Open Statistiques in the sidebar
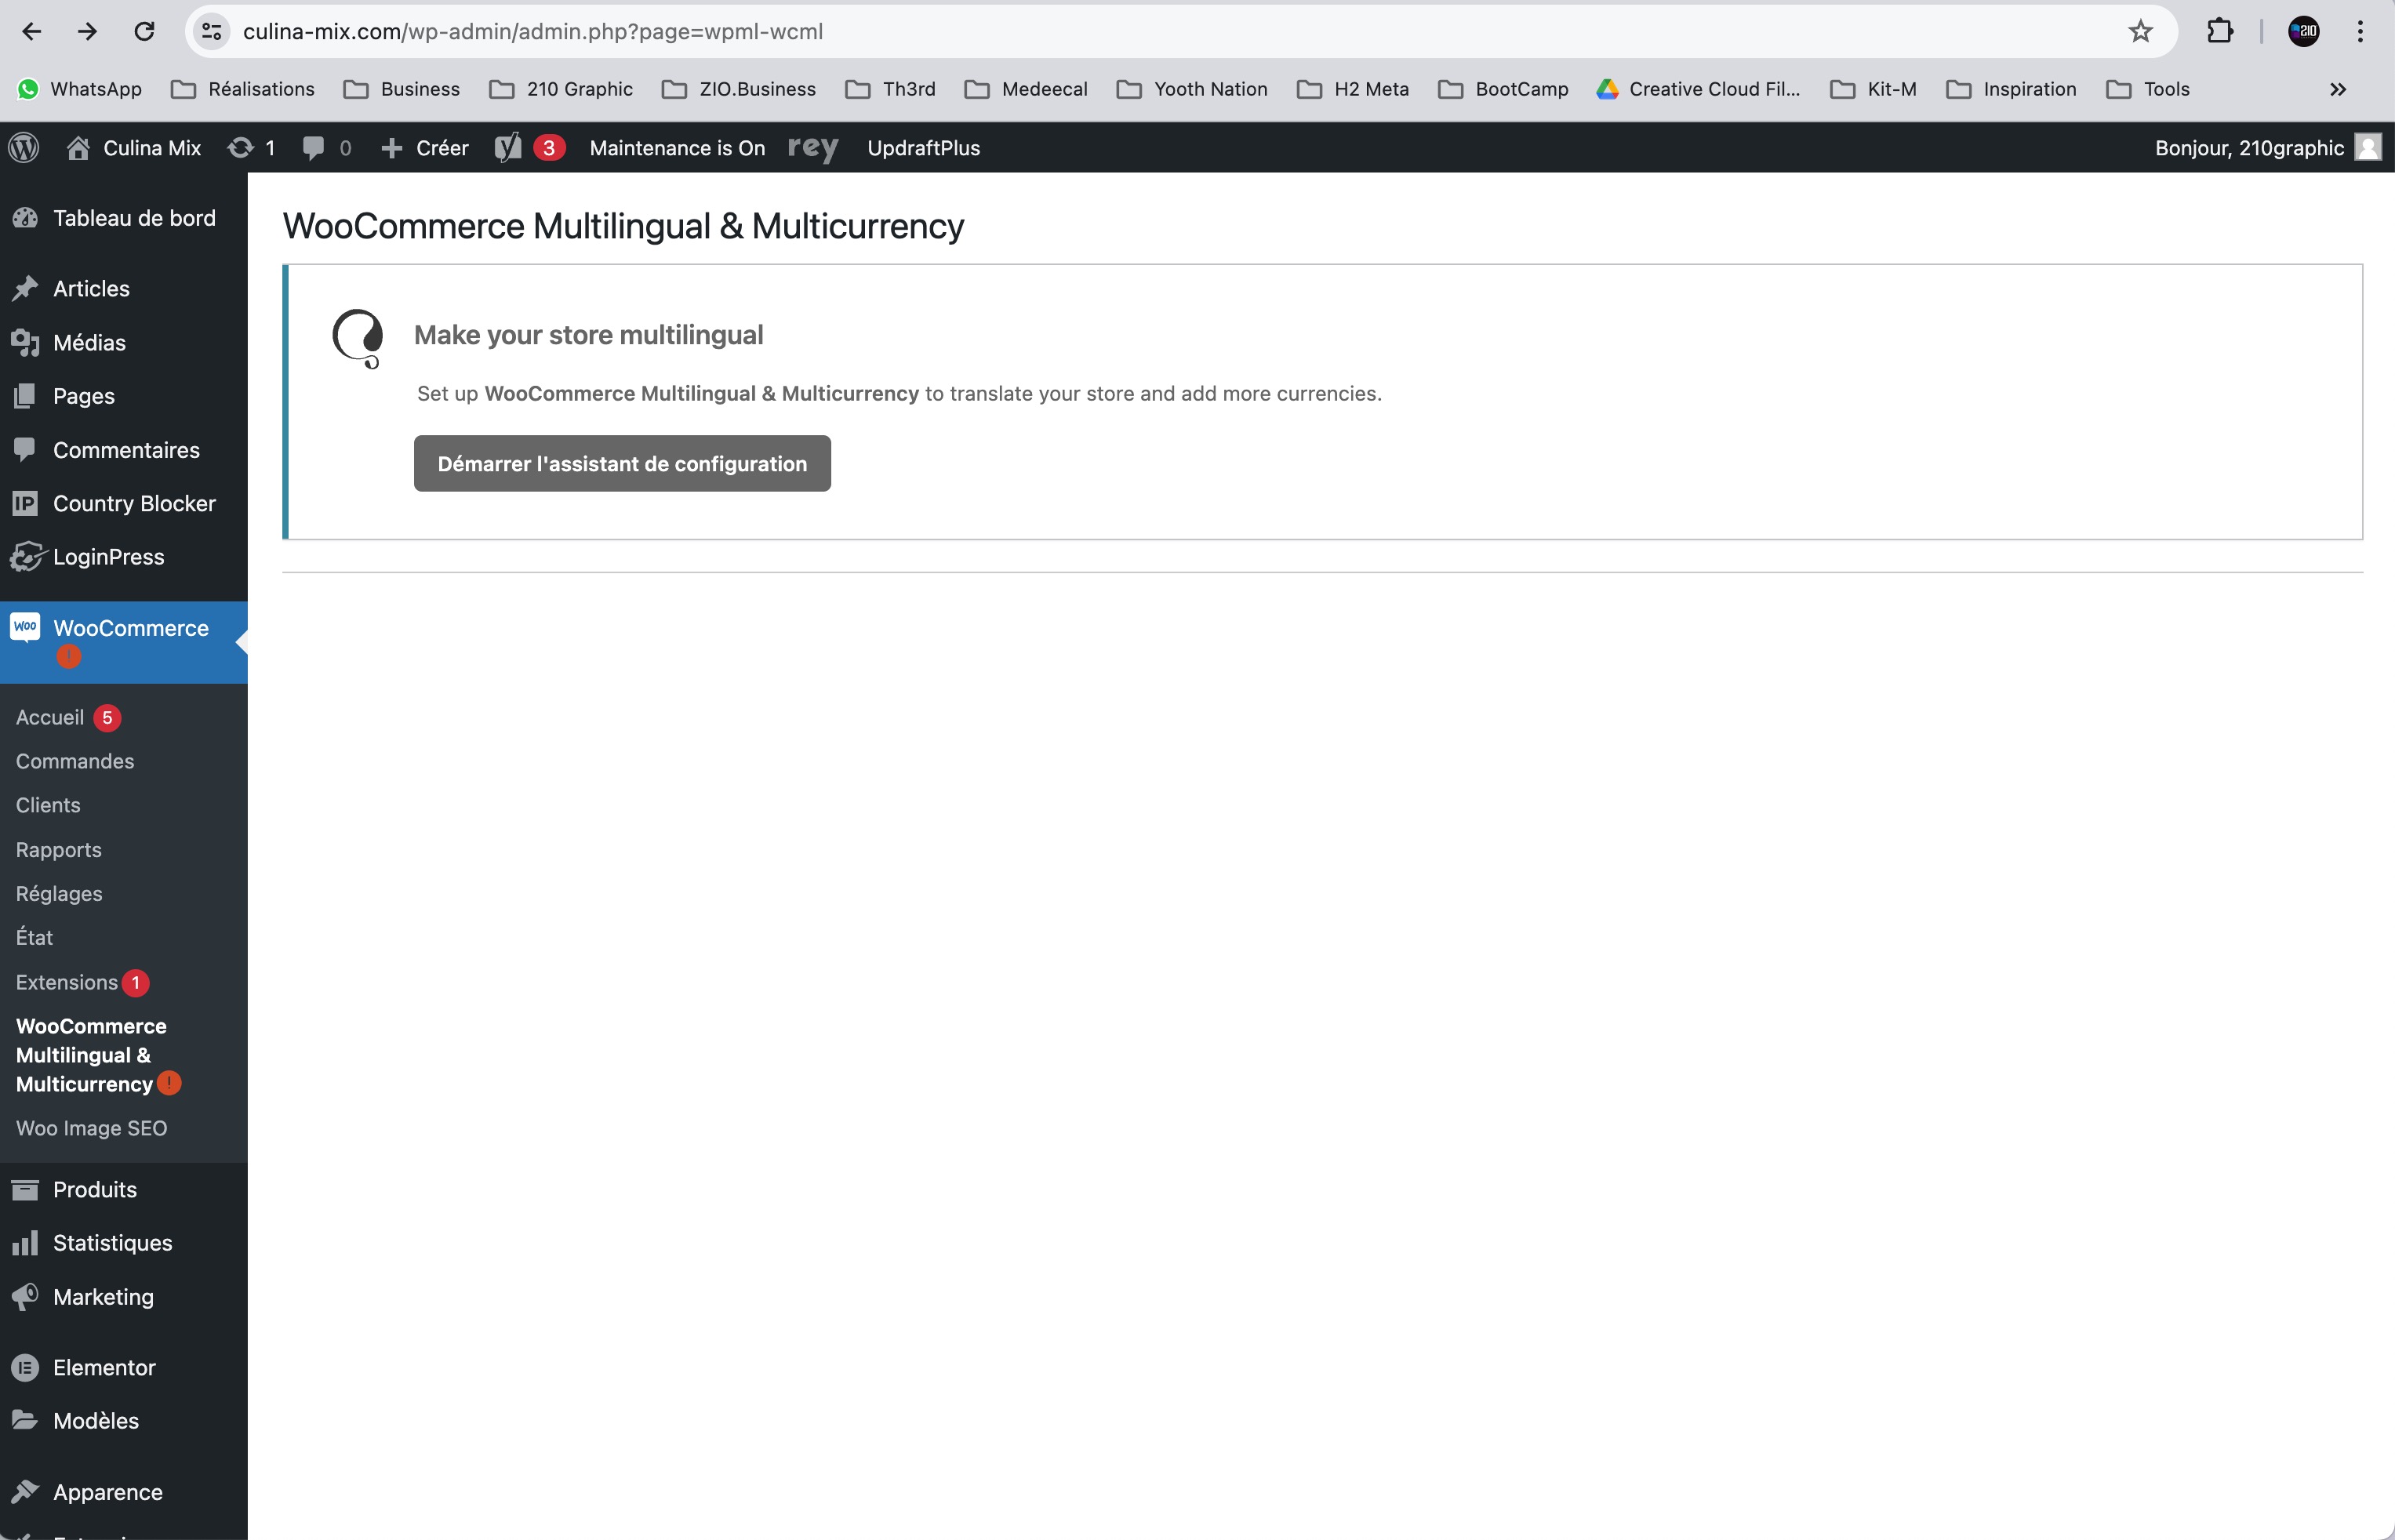The height and width of the screenshot is (1540, 2395). point(124,1243)
